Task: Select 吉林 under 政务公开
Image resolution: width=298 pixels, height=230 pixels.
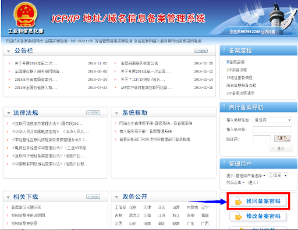Action: click(x=119, y=215)
